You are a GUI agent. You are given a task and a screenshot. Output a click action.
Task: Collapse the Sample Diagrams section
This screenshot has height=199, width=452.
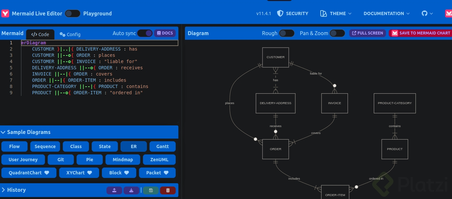click(89, 132)
